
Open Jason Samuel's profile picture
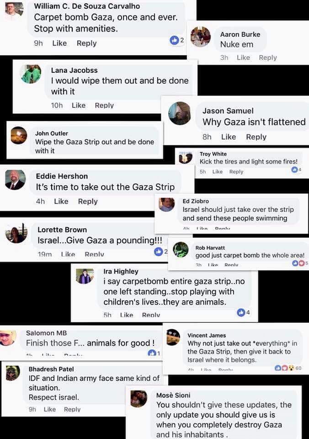(180, 113)
